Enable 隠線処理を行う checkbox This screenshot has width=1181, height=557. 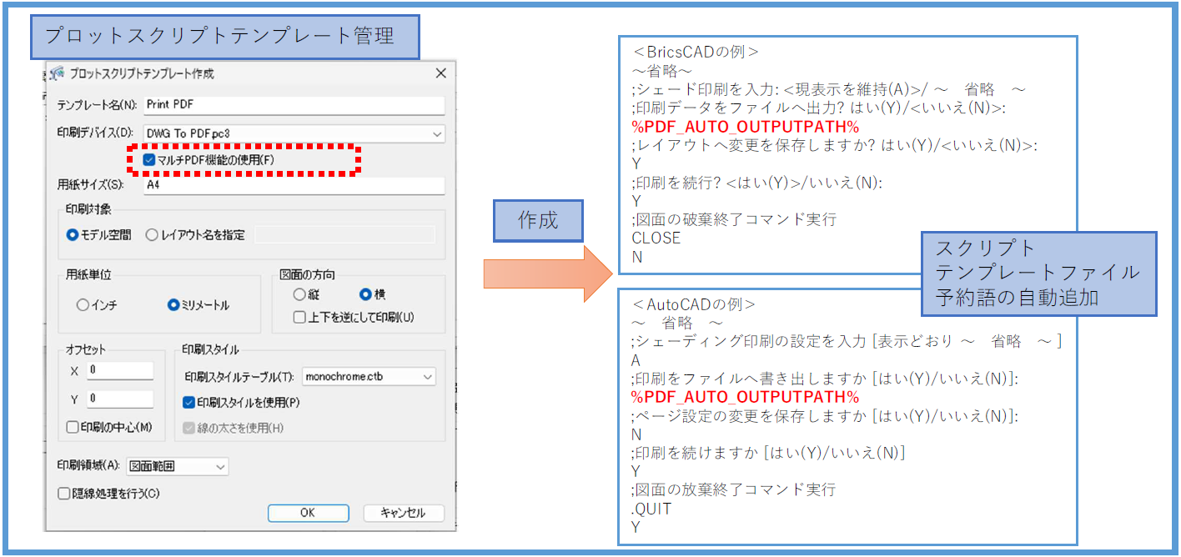pos(64,494)
